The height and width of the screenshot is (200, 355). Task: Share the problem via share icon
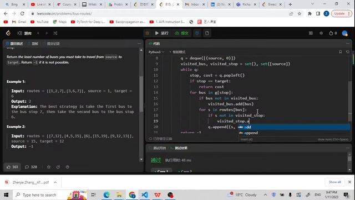(58, 167)
